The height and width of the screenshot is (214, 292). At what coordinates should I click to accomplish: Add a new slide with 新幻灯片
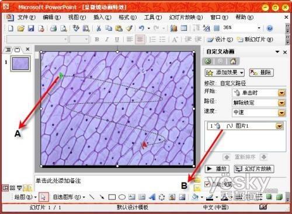255,40
